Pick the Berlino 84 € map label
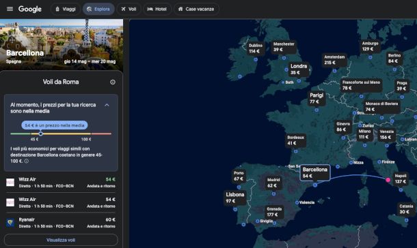 pos(394,59)
